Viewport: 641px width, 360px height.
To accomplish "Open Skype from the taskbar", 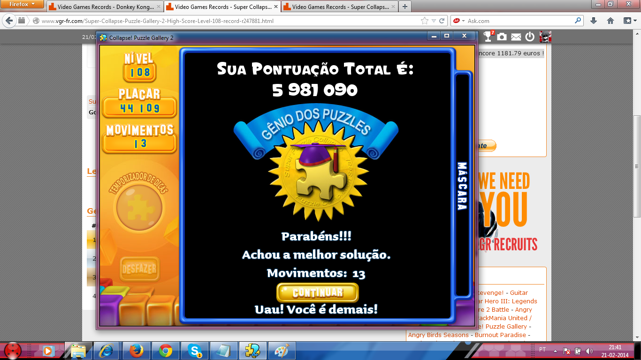I will pyautogui.click(x=194, y=350).
